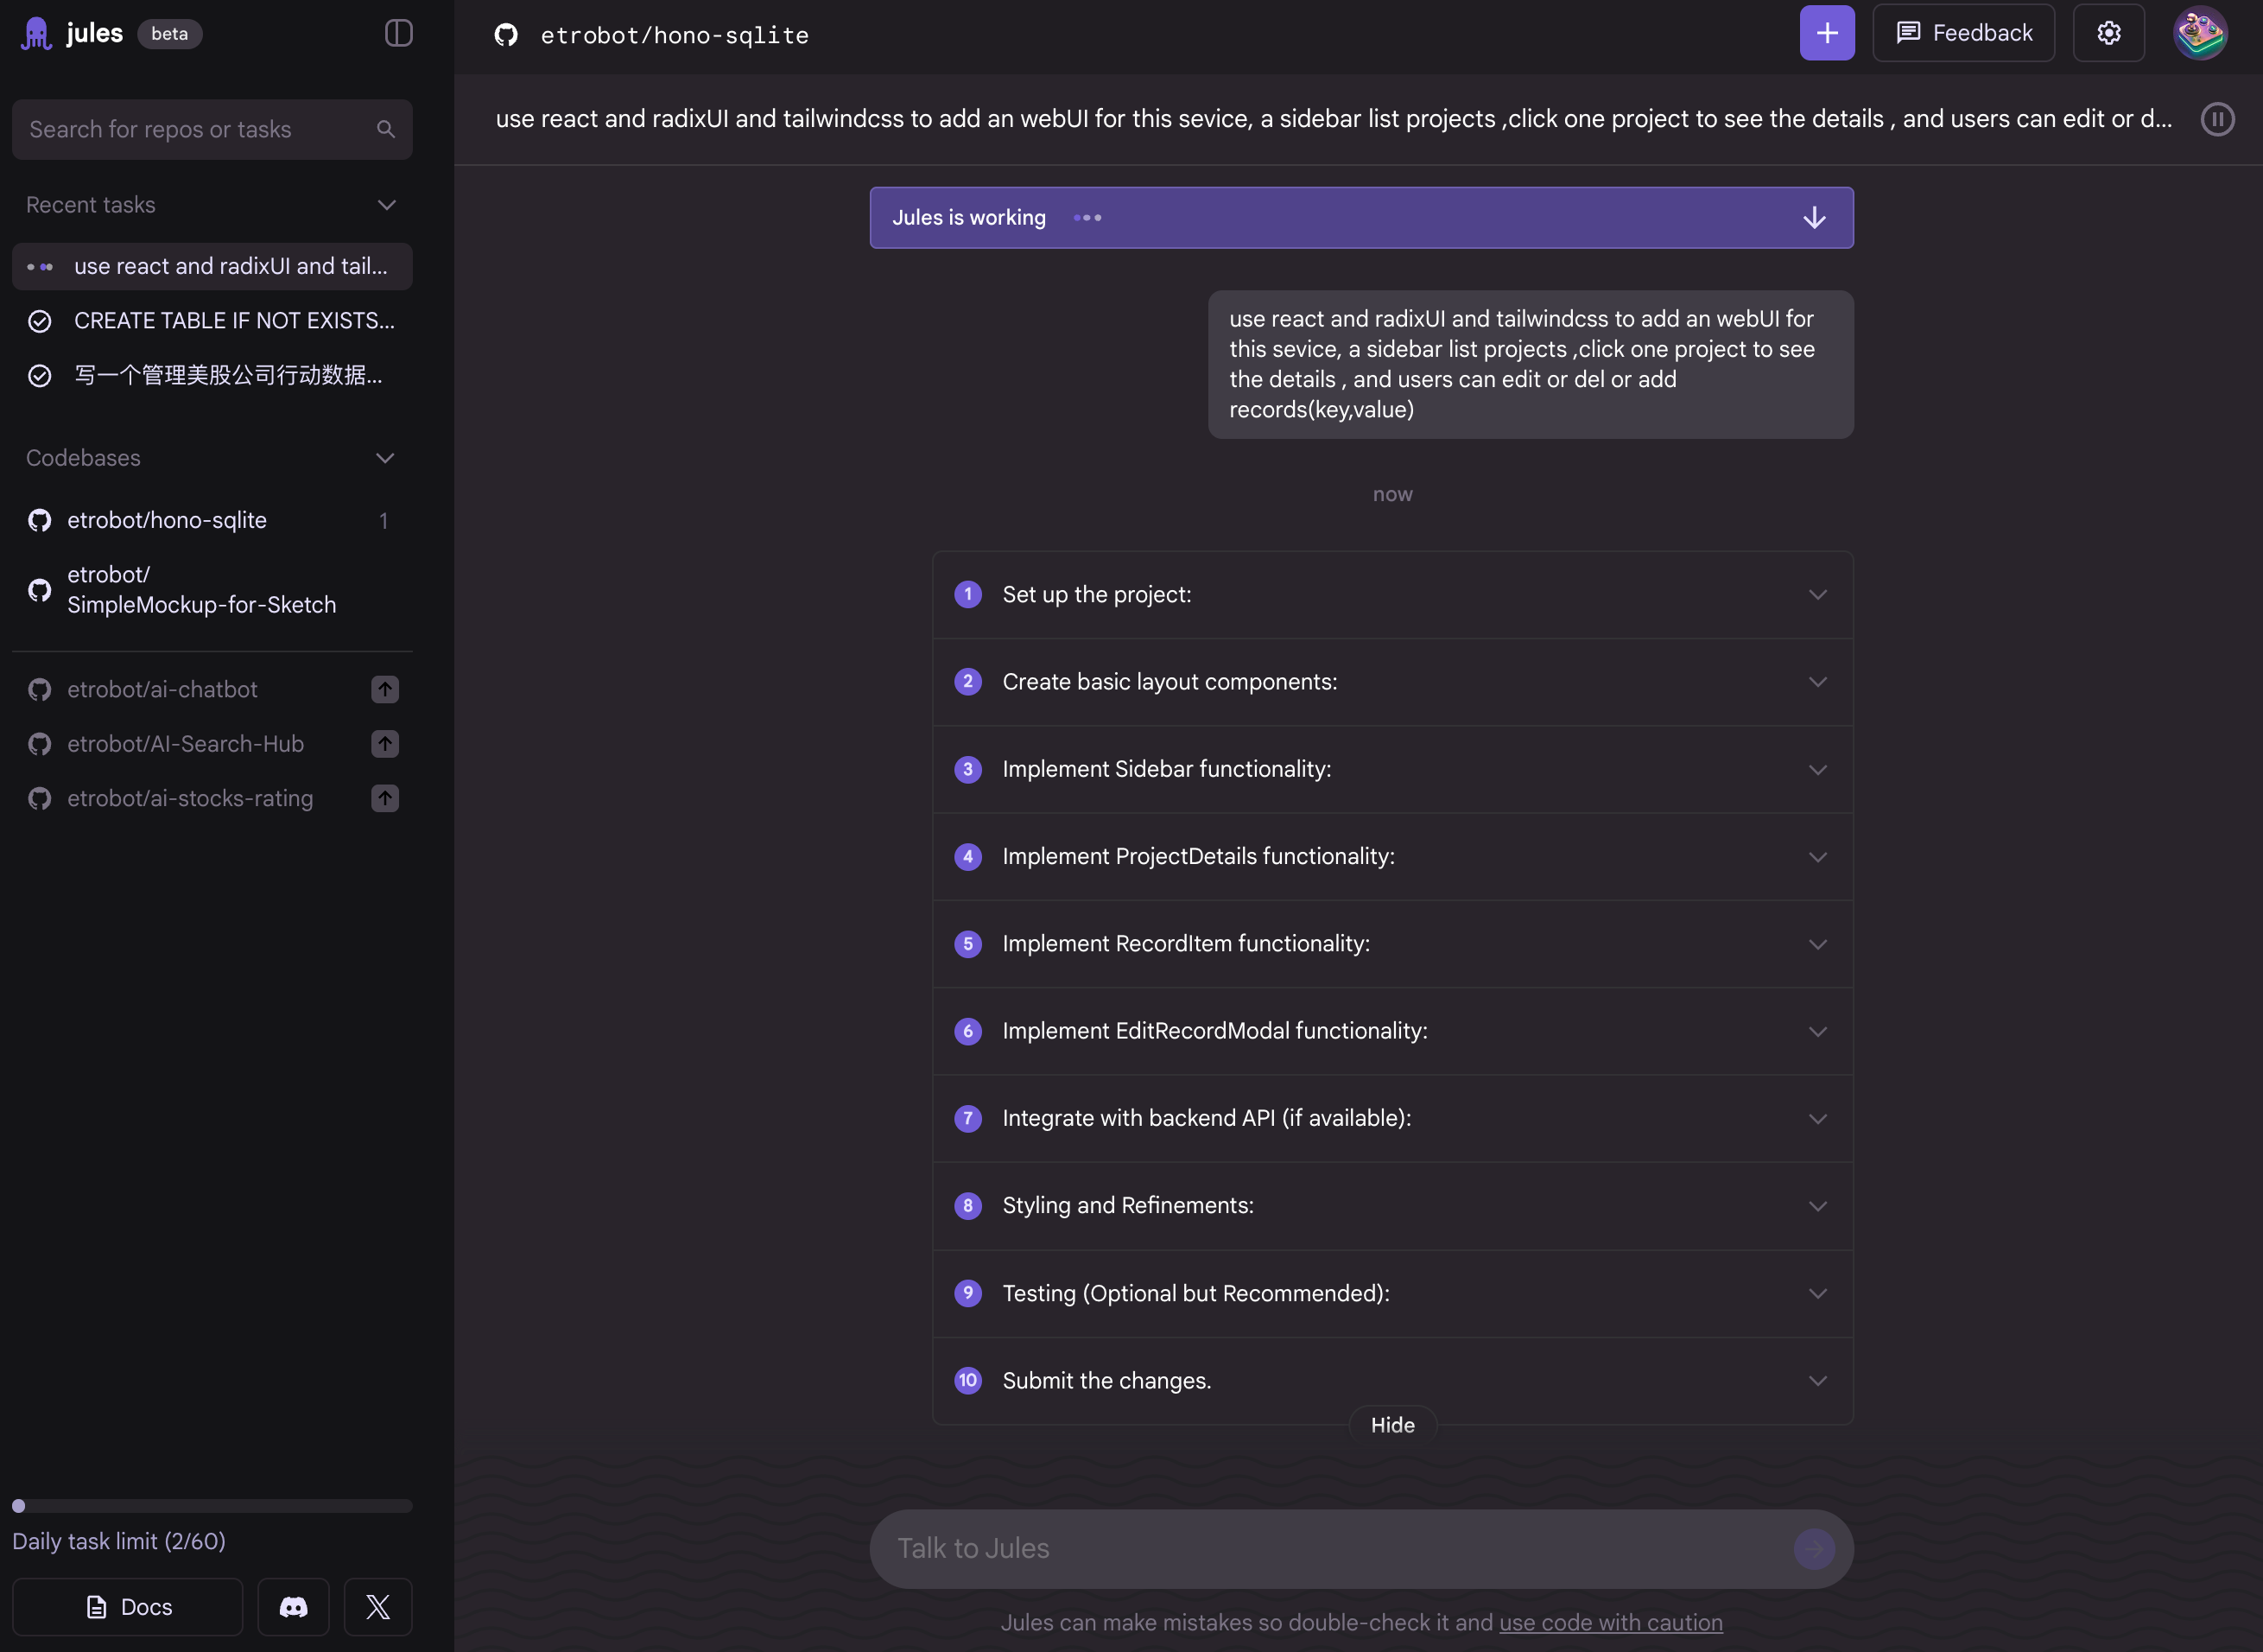2263x1652 pixels.
Task: Click the checkmark icon next to CREATE TABLE task
Action: pos(40,321)
